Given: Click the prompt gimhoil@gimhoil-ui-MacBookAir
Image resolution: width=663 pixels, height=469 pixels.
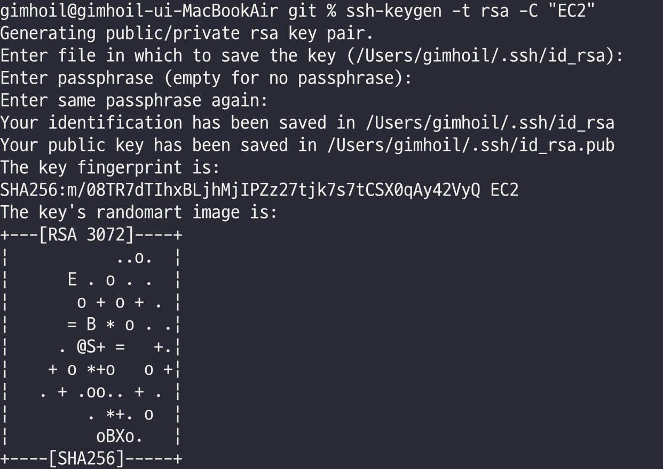Looking at the screenshot, I should click(138, 11).
